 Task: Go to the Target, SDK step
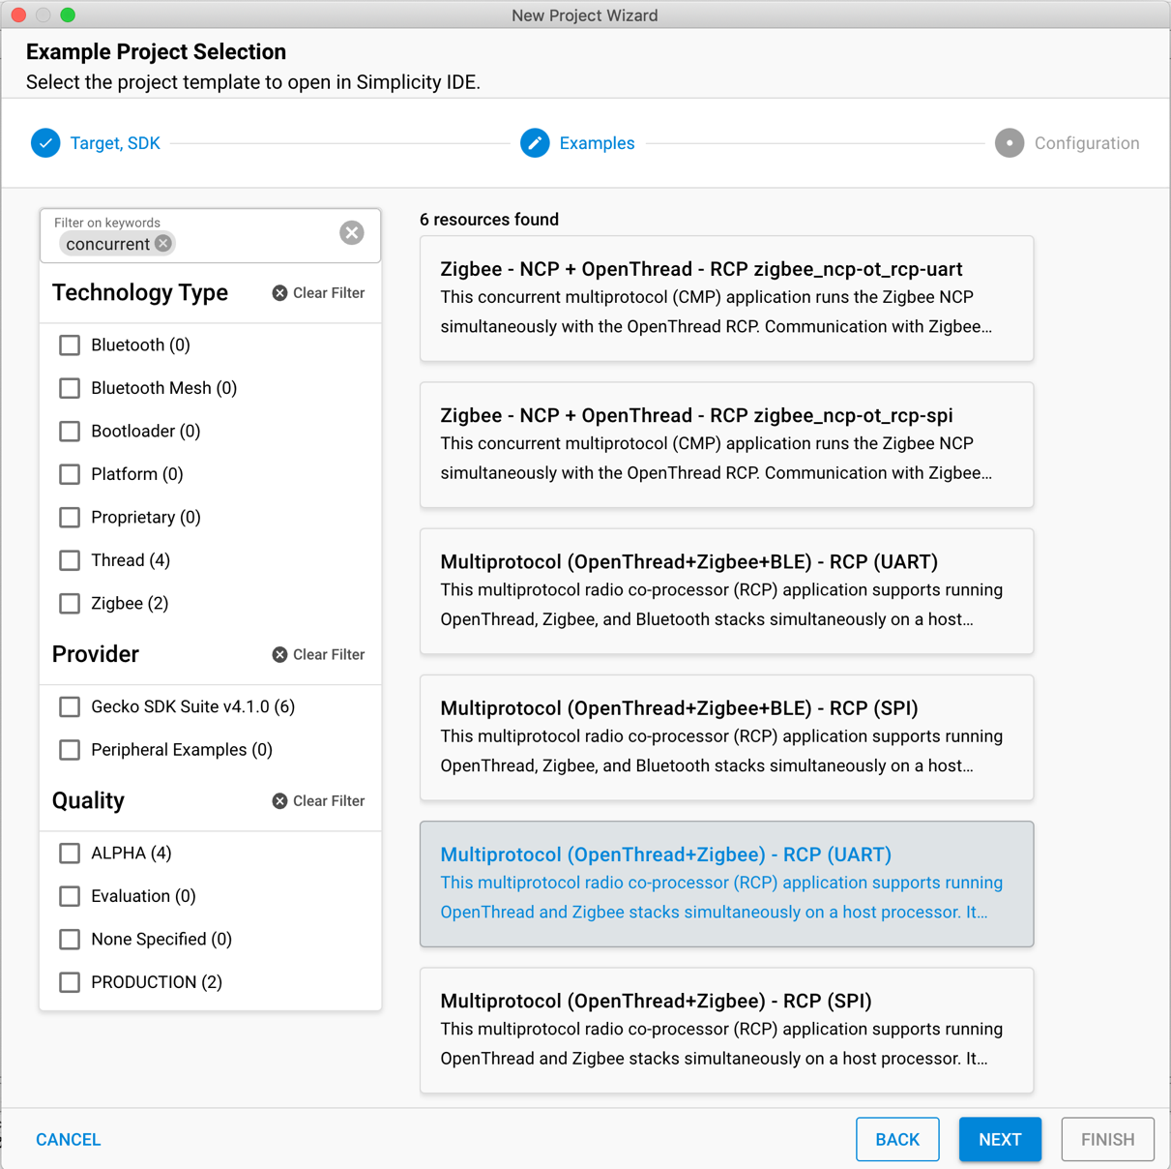(x=115, y=143)
